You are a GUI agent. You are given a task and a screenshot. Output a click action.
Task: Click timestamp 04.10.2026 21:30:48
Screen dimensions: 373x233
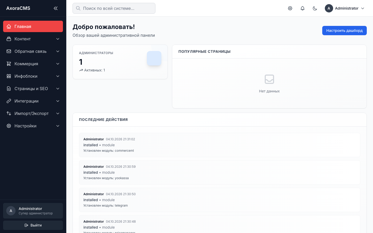coord(121,222)
